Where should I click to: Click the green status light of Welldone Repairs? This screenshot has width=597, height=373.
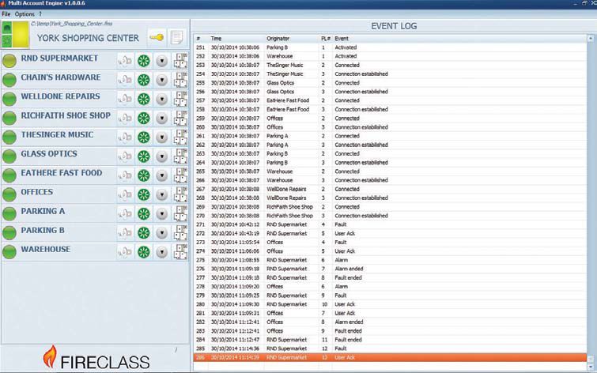pos(9,99)
